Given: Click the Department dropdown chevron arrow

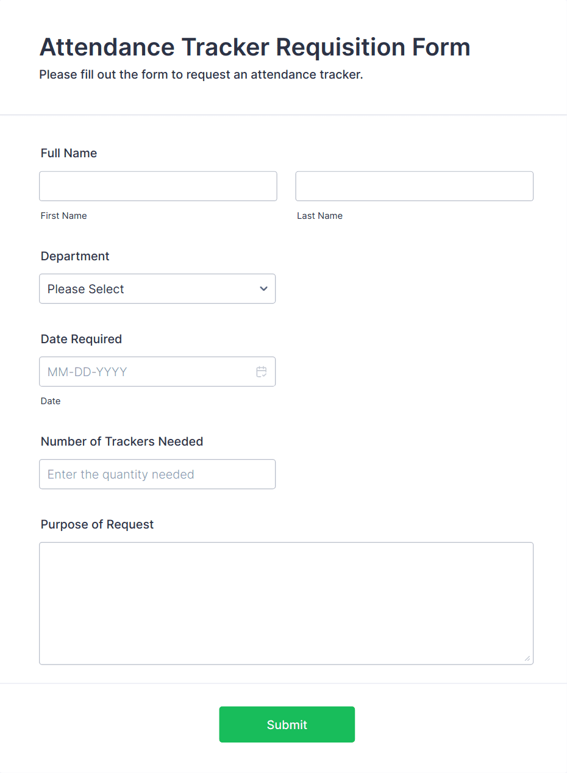Looking at the screenshot, I should point(263,288).
